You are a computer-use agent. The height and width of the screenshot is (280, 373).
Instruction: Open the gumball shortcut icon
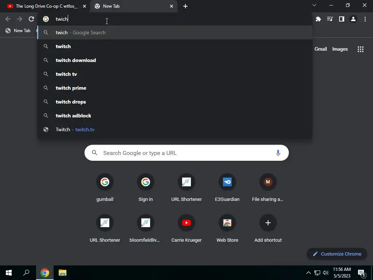(105, 182)
